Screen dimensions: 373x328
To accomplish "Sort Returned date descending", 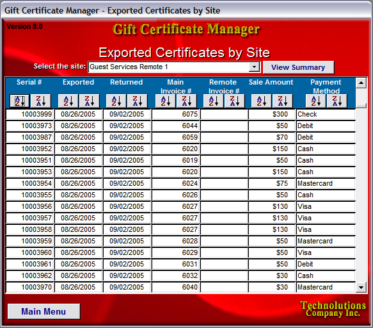I will pos(138,101).
